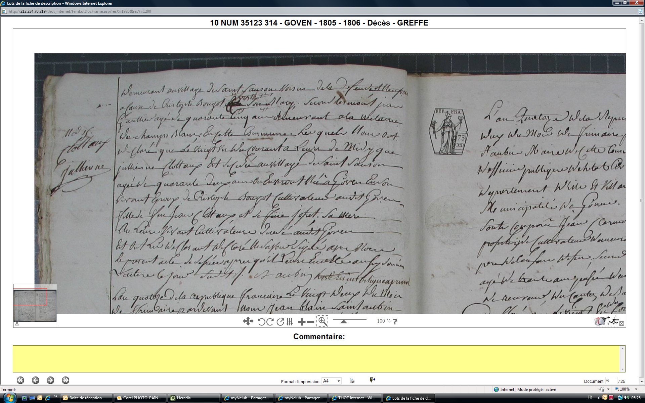The height and width of the screenshot is (403, 645).
Task: Click the zoom slider triangle handle
Action: click(x=343, y=321)
